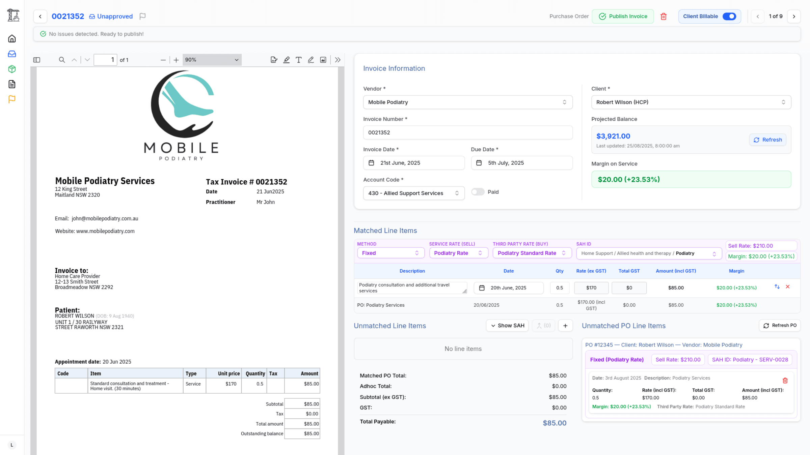Open the Home section in the left sidebar
This screenshot has height=455, width=810.
point(12,38)
